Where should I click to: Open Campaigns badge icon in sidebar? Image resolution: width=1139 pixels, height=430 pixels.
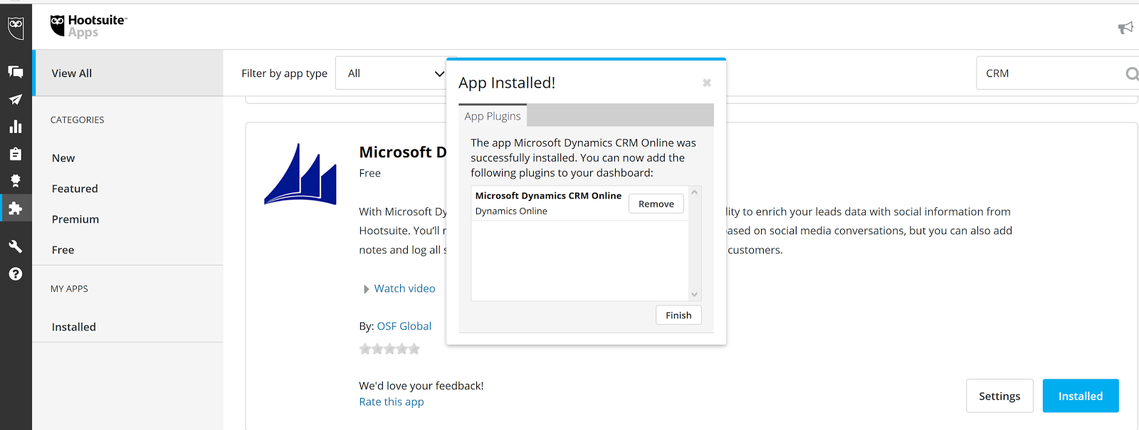pyautogui.click(x=16, y=181)
